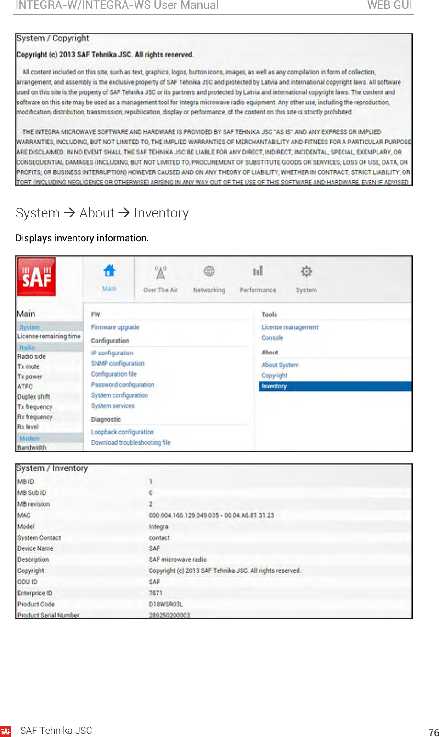Click the 'ODU ID' inventory row label

pos(27,582)
